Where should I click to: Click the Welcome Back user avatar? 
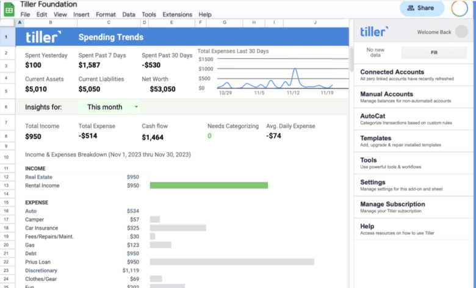pyautogui.click(x=461, y=32)
